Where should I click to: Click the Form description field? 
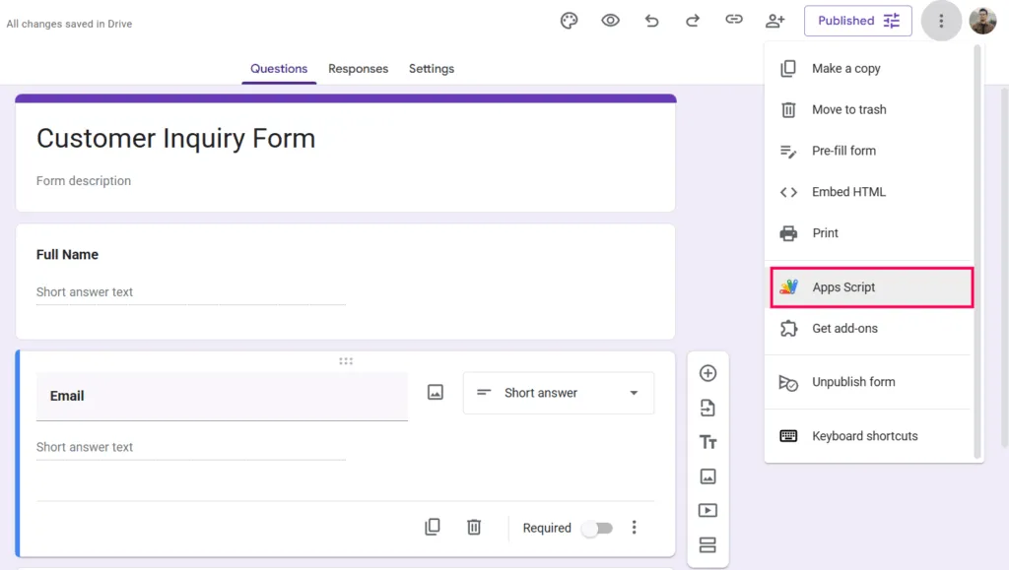pos(84,181)
